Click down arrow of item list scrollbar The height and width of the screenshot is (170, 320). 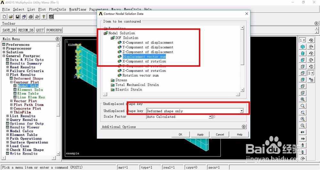coord(242,90)
